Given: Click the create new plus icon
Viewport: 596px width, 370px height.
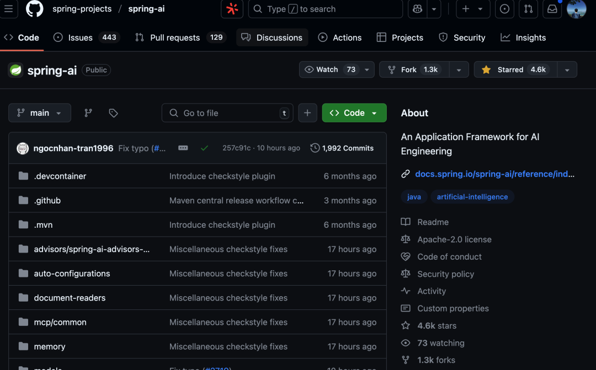Looking at the screenshot, I should pos(466,9).
